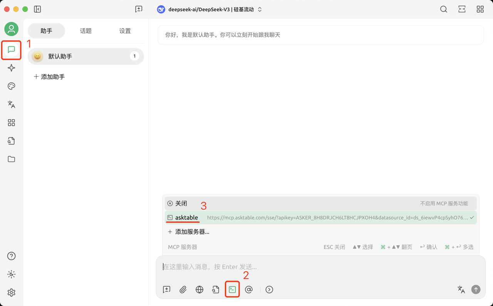Screen dimensions: 493x306
Task: Click the MCP 服务器 footer label
Action: [x=183, y=247]
